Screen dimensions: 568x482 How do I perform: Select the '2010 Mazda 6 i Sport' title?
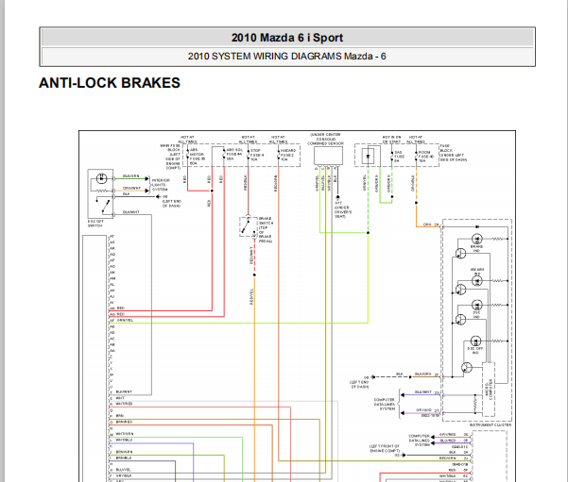287,38
